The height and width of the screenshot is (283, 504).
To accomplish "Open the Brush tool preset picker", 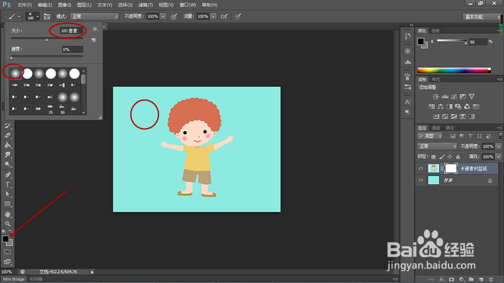I will (x=14, y=16).
